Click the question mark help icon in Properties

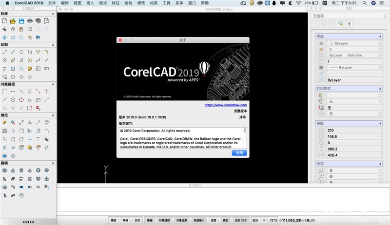tap(349, 24)
